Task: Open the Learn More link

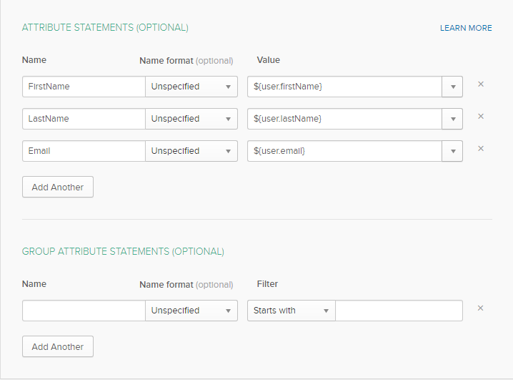Action: pos(466,28)
